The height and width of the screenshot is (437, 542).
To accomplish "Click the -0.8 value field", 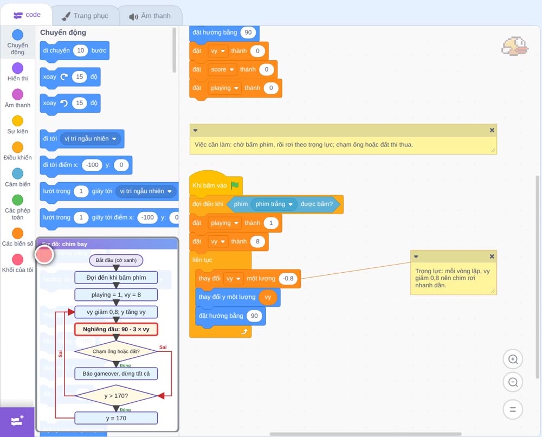I will pyautogui.click(x=288, y=279).
